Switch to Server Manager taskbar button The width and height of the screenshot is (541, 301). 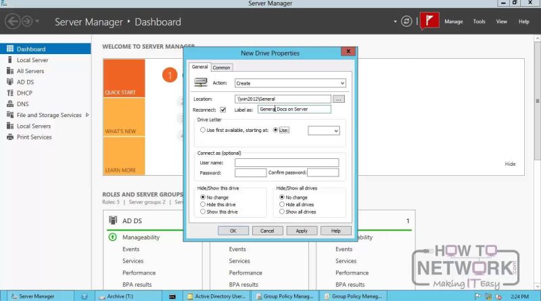click(41, 296)
